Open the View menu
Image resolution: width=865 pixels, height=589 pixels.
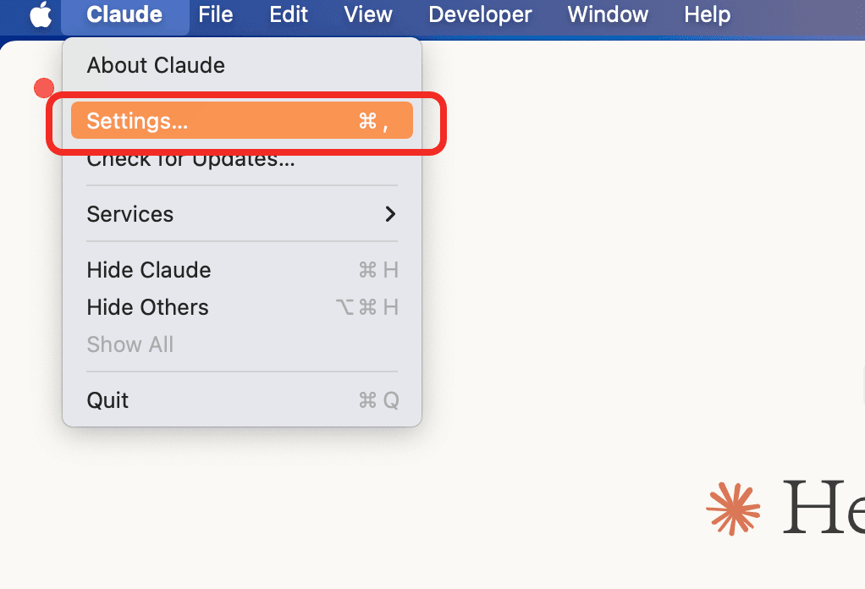[368, 14]
